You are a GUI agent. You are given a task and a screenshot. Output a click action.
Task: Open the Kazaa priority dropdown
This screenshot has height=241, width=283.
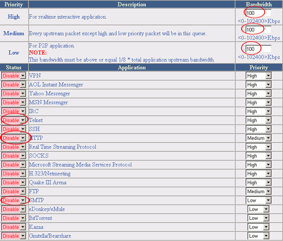258,227
